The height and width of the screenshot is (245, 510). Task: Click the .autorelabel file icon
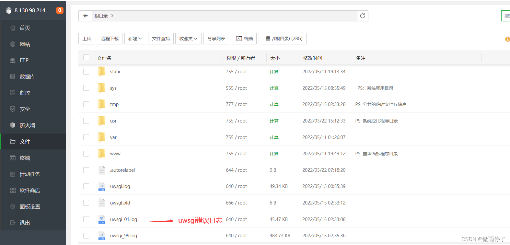click(102, 170)
